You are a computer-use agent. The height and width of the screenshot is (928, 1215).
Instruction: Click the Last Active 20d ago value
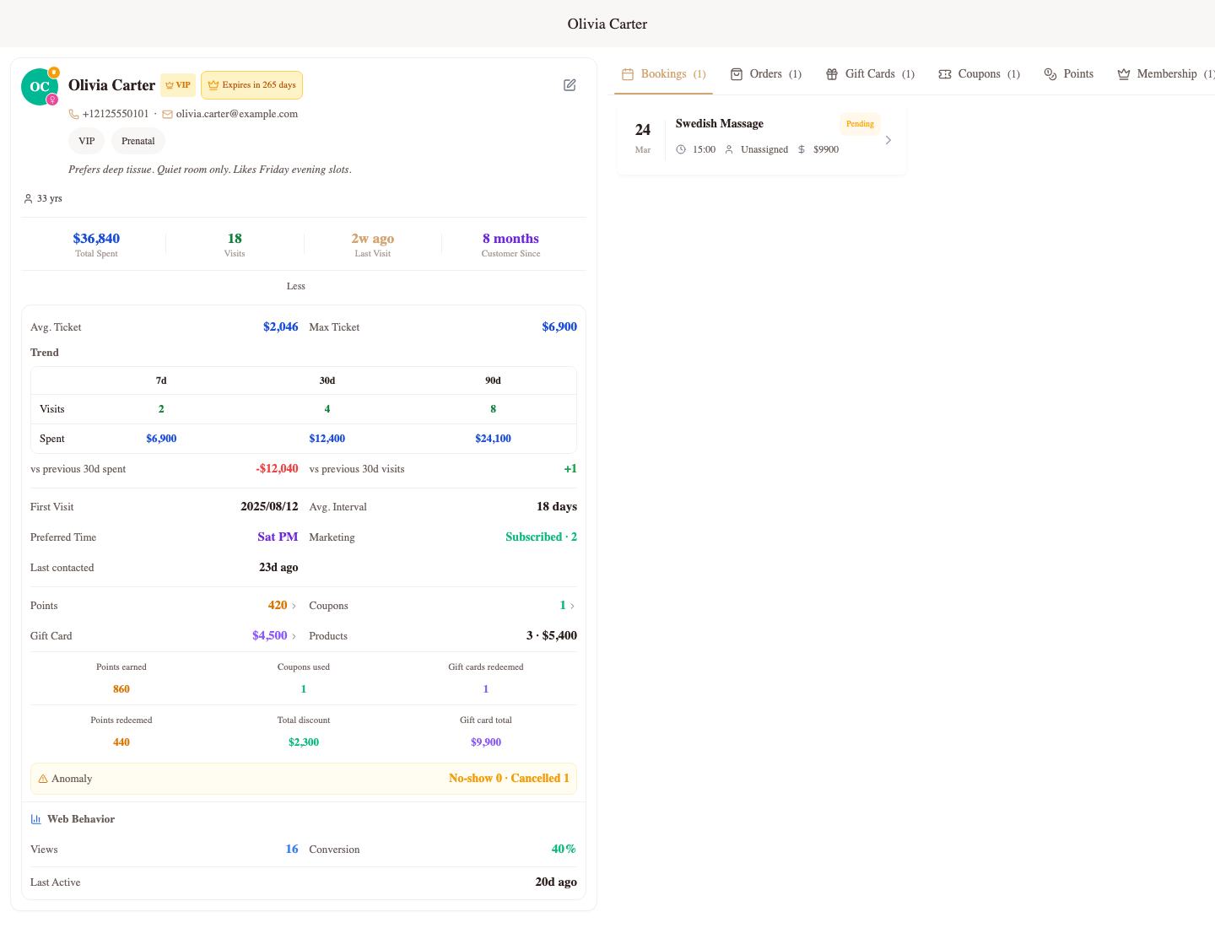click(x=556, y=882)
